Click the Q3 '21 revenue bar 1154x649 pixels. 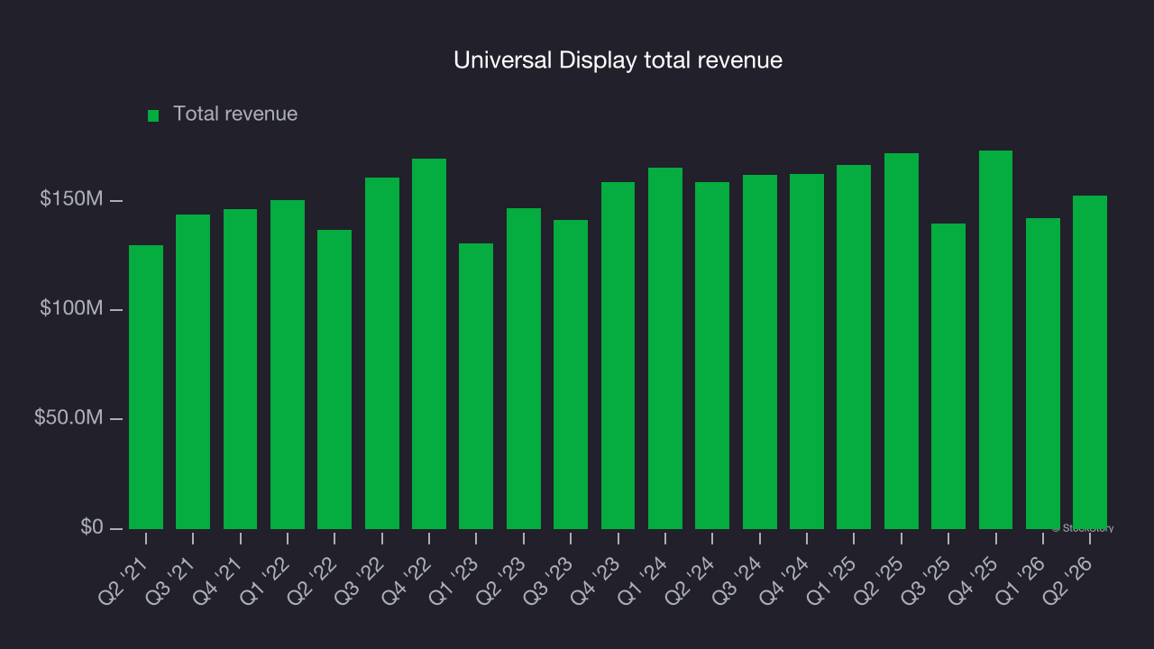click(x=193, y=371)
